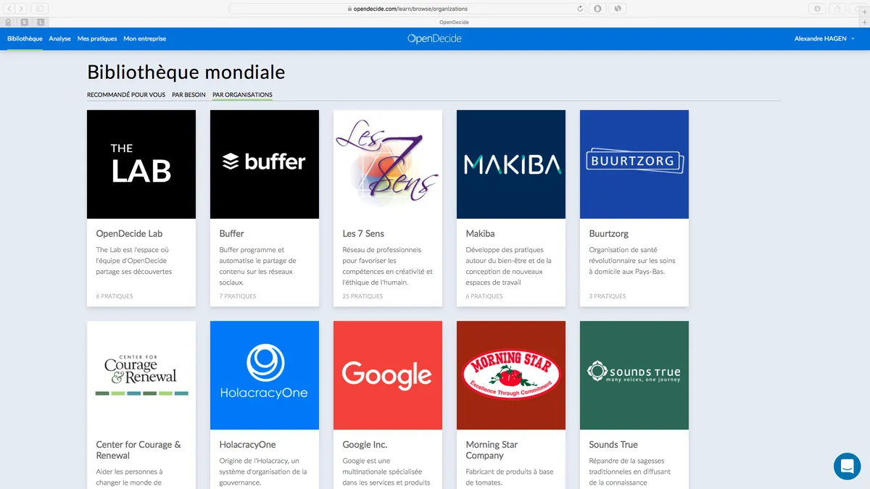
Task: Click the OpenDecide logo in header
Action: coord(434,38)
